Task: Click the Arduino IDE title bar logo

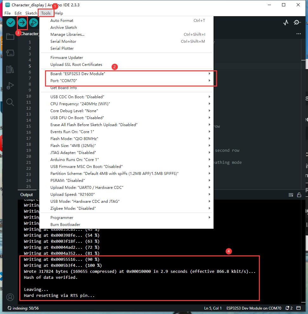Action: point(8,5)
